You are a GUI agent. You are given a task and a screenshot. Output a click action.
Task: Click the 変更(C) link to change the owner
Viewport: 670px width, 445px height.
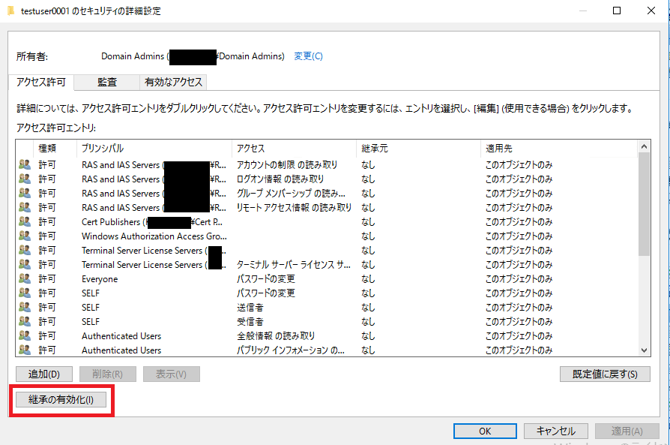[x=307, y=56]
